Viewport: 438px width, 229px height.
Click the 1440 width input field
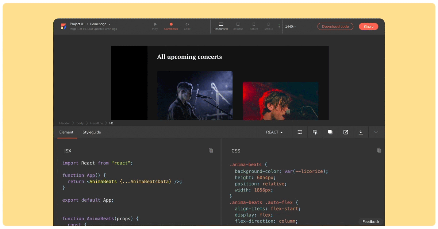(x=289, y=27)
